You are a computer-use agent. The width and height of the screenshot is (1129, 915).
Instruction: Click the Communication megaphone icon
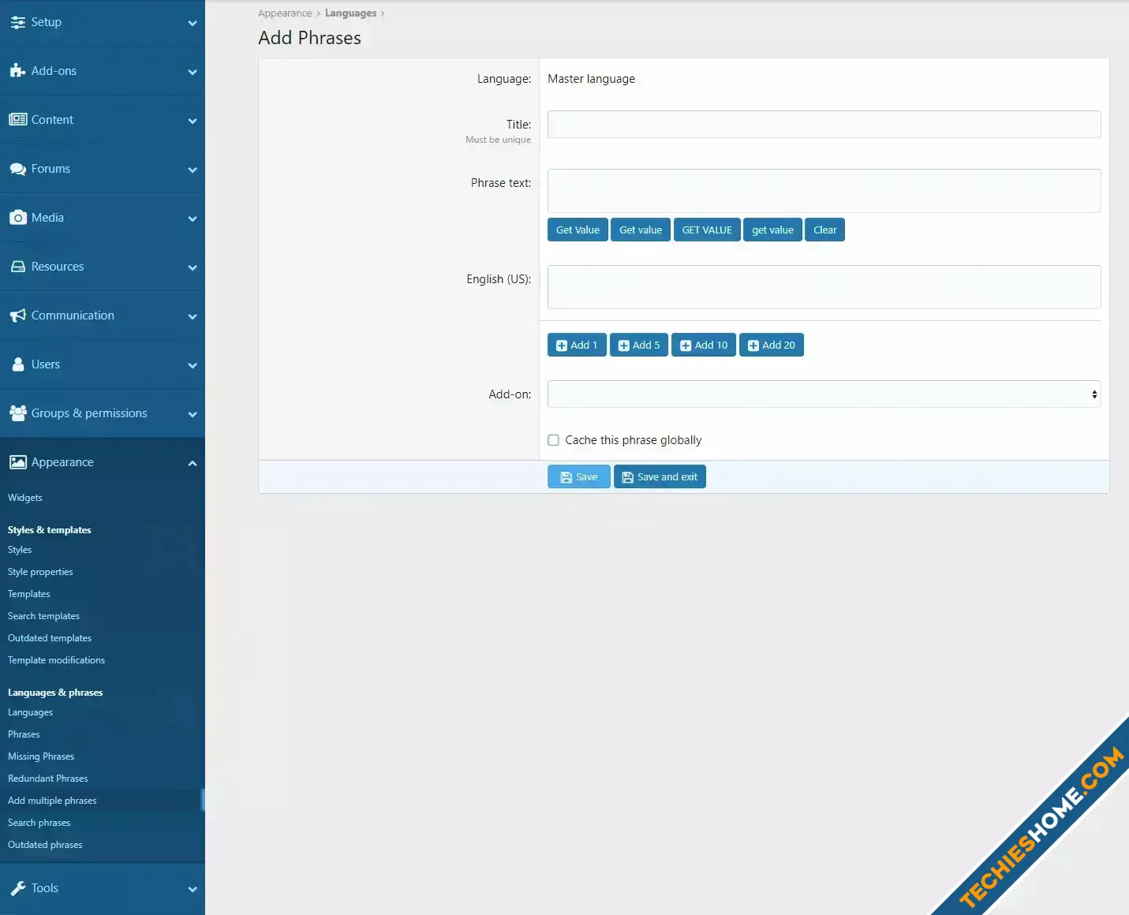coord(17,316)
